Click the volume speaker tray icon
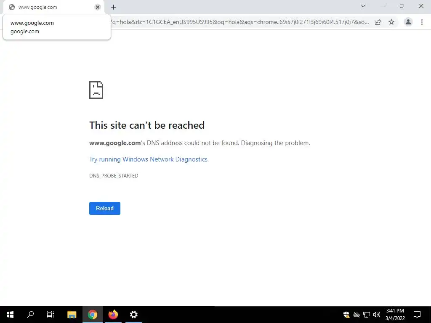This screenshot has height=323, width=431. [377, 315]
